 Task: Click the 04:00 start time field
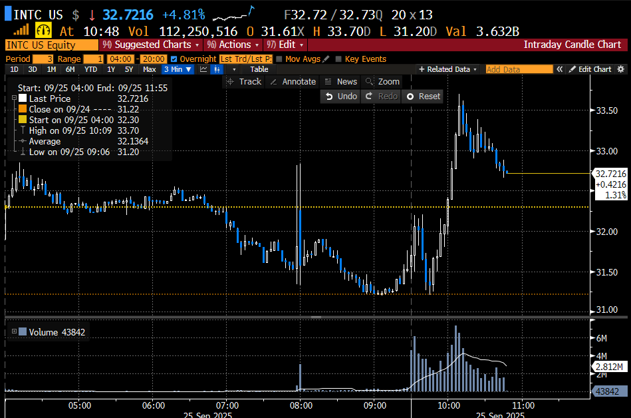click(120, 59)
